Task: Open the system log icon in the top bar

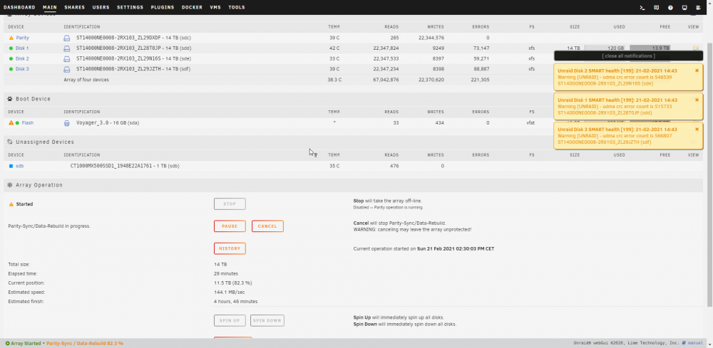Action: tap(699, 8)
